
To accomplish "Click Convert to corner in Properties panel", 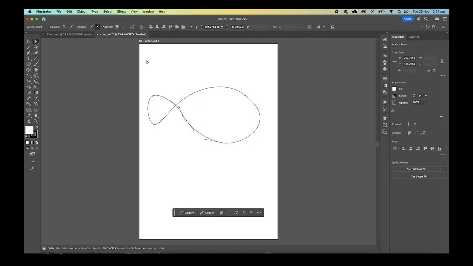I will pos(409,124).
